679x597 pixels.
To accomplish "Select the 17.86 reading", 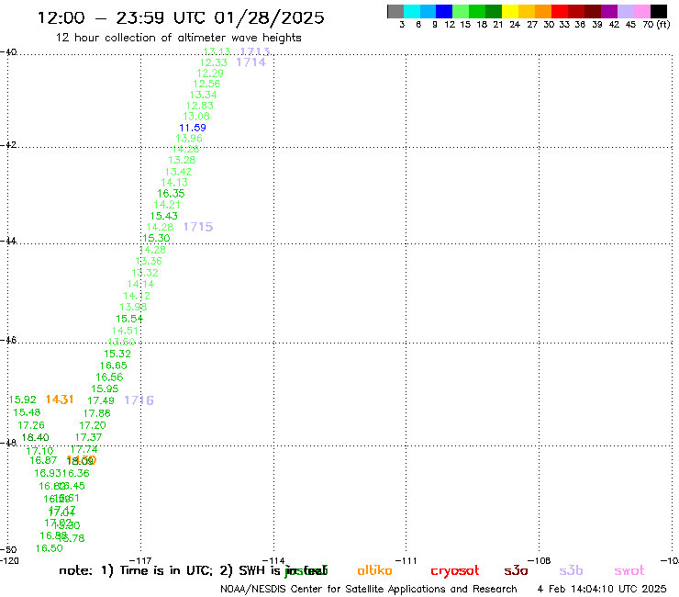I will click(x=97, y=413).
